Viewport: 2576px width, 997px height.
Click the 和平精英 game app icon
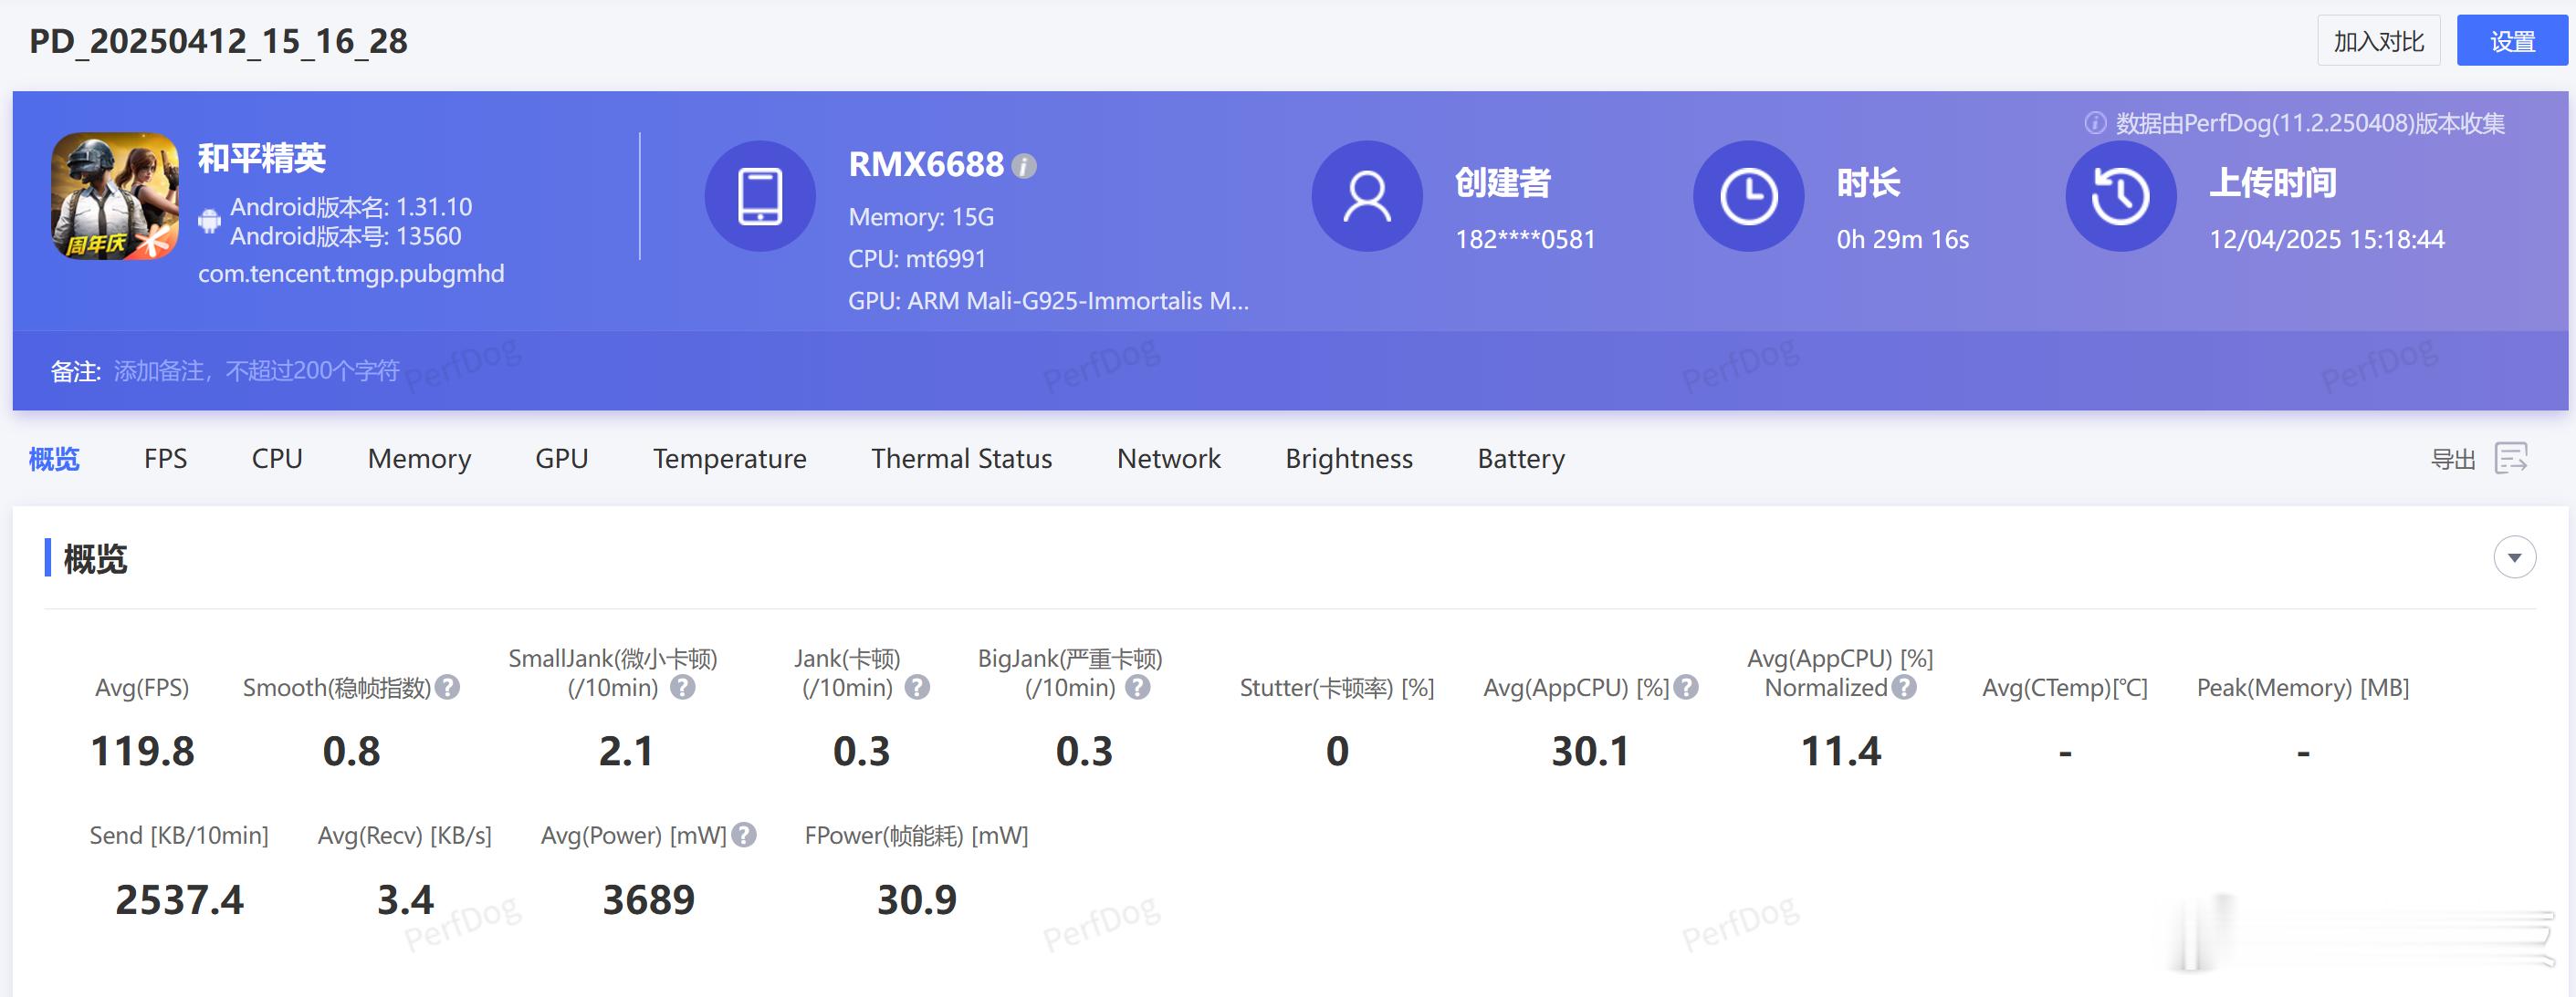(x=115, y=196)
